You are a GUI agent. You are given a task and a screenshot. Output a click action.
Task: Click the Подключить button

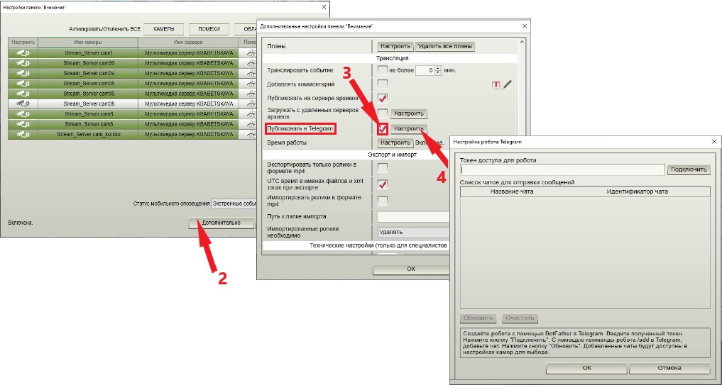[x=689, y=169]
